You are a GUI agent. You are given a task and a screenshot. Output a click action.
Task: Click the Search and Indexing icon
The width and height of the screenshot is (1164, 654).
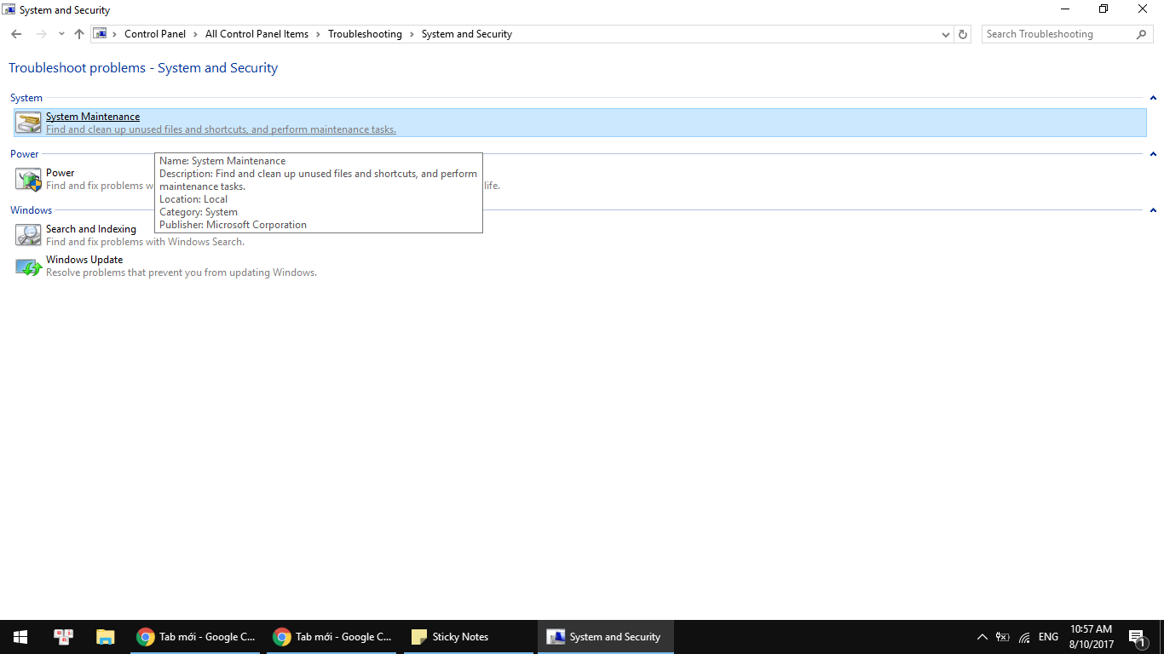pos(28,235)
